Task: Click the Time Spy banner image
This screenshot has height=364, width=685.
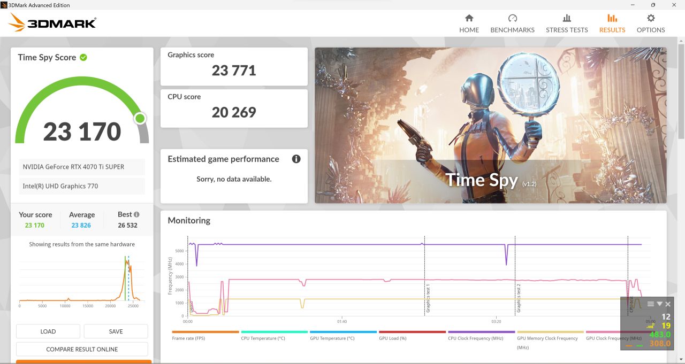Action: pyautogui.click(x=491, y=125)
